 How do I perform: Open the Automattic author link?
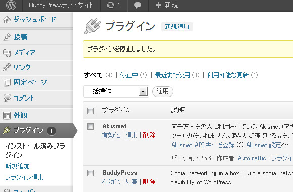(x=252, y=158)
